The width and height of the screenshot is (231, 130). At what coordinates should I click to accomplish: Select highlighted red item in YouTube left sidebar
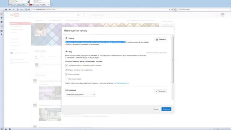coord(20,23)
